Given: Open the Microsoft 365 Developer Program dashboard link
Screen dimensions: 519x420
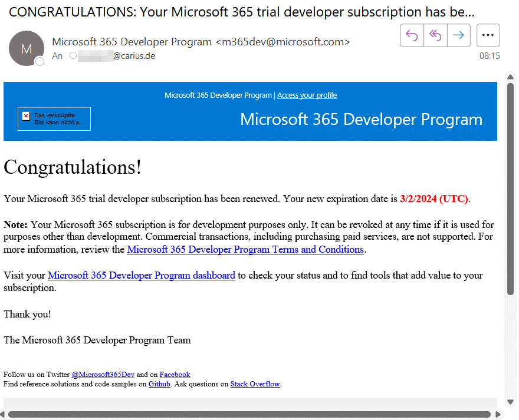Looking at the screenshot, I should (142, 275).
